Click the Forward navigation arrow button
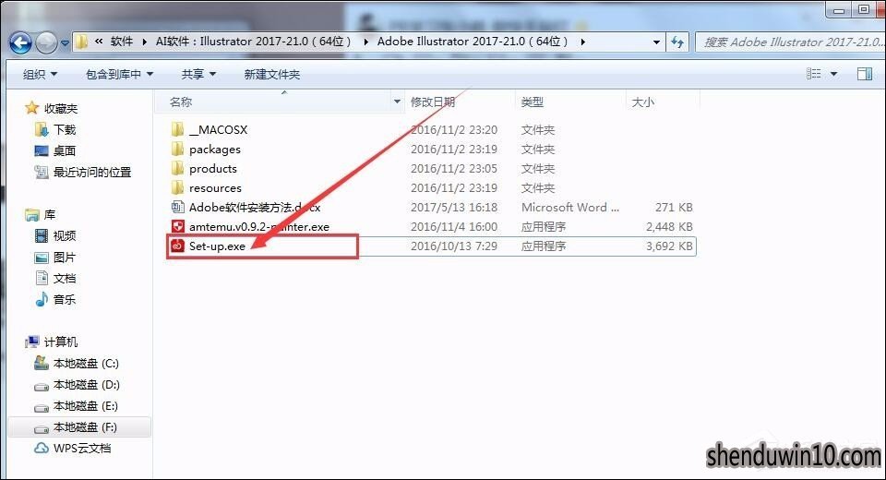Screen dimensions: 886x480 (46, 42)
